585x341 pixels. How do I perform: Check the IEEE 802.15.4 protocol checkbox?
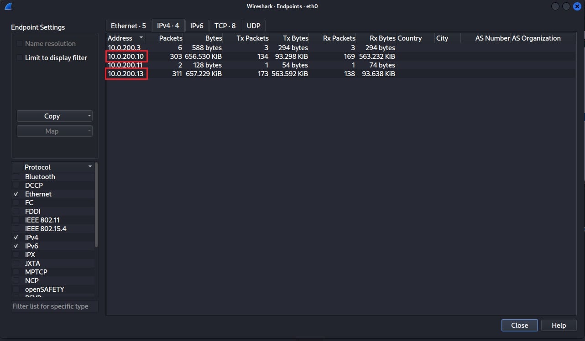coord(16,229)
